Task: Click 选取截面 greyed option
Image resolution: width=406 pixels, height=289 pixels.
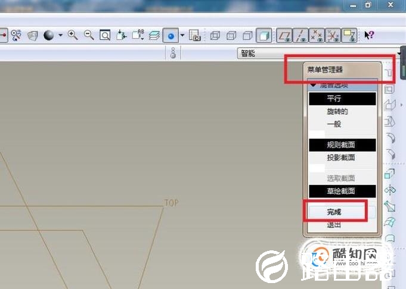Action: [x=342, y=178]
